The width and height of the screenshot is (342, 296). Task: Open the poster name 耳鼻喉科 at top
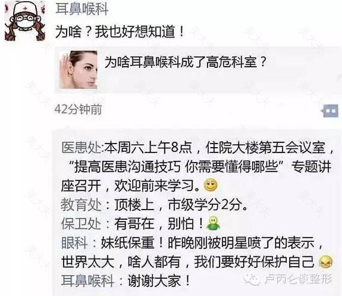[x=82, y=9]
